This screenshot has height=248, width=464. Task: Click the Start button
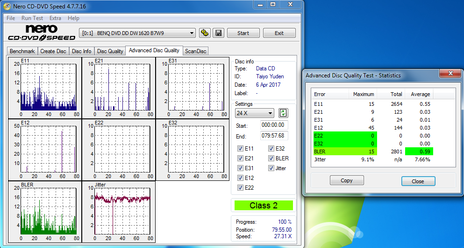pos(243,33)
